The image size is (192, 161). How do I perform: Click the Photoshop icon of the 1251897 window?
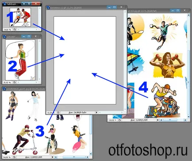click(4, 37)
